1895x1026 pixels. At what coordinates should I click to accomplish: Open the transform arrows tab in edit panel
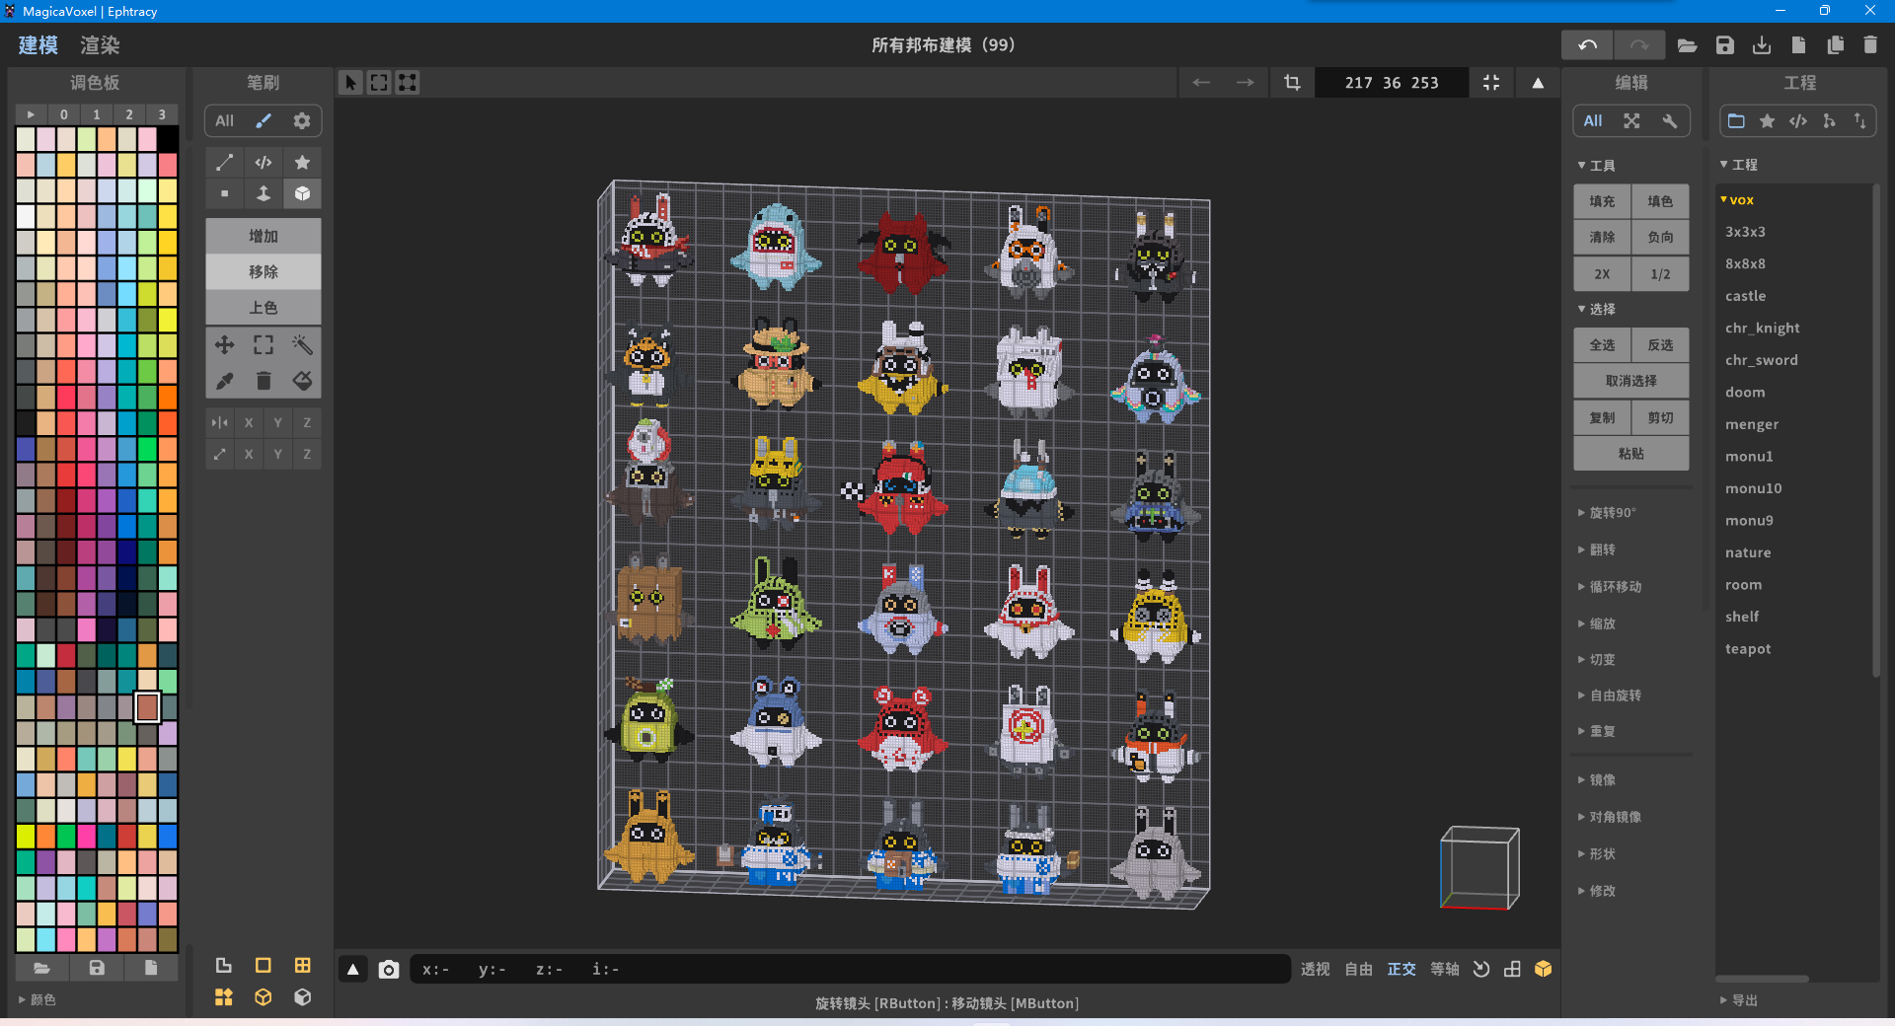pos(1631,120)
